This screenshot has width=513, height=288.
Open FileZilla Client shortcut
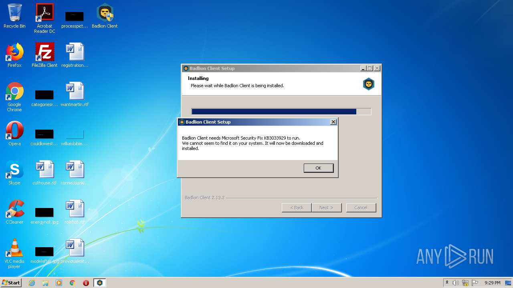(x=44, y=55)
